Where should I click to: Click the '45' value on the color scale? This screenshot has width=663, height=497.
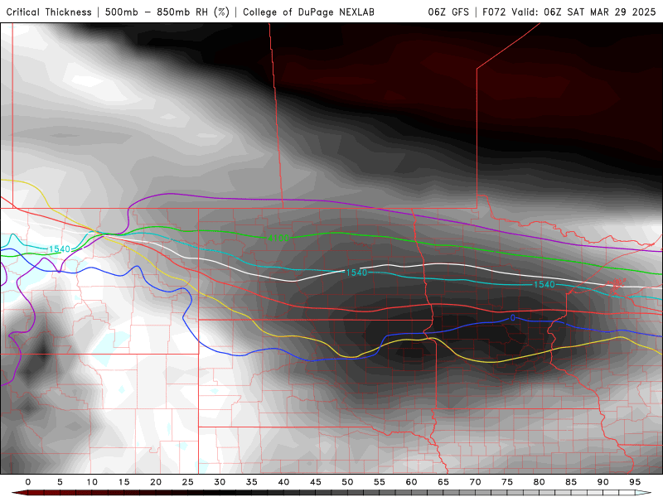316,482
